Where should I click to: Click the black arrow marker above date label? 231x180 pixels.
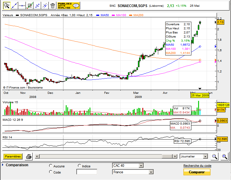(200, 89)
